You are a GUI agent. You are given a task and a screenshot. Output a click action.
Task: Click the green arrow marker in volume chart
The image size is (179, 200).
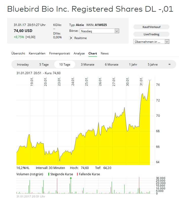(x=71, y=178)
